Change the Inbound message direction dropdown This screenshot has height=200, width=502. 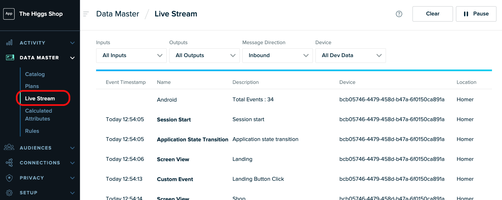[278, 56]
